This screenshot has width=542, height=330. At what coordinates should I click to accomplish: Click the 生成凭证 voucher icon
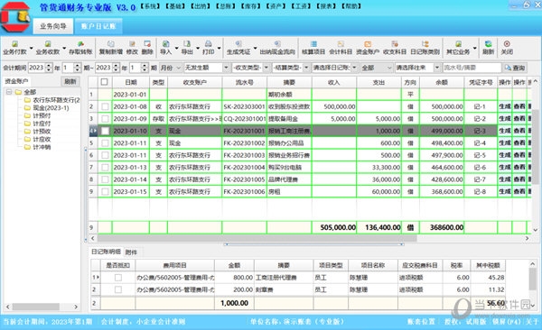[x=238, y=48]
